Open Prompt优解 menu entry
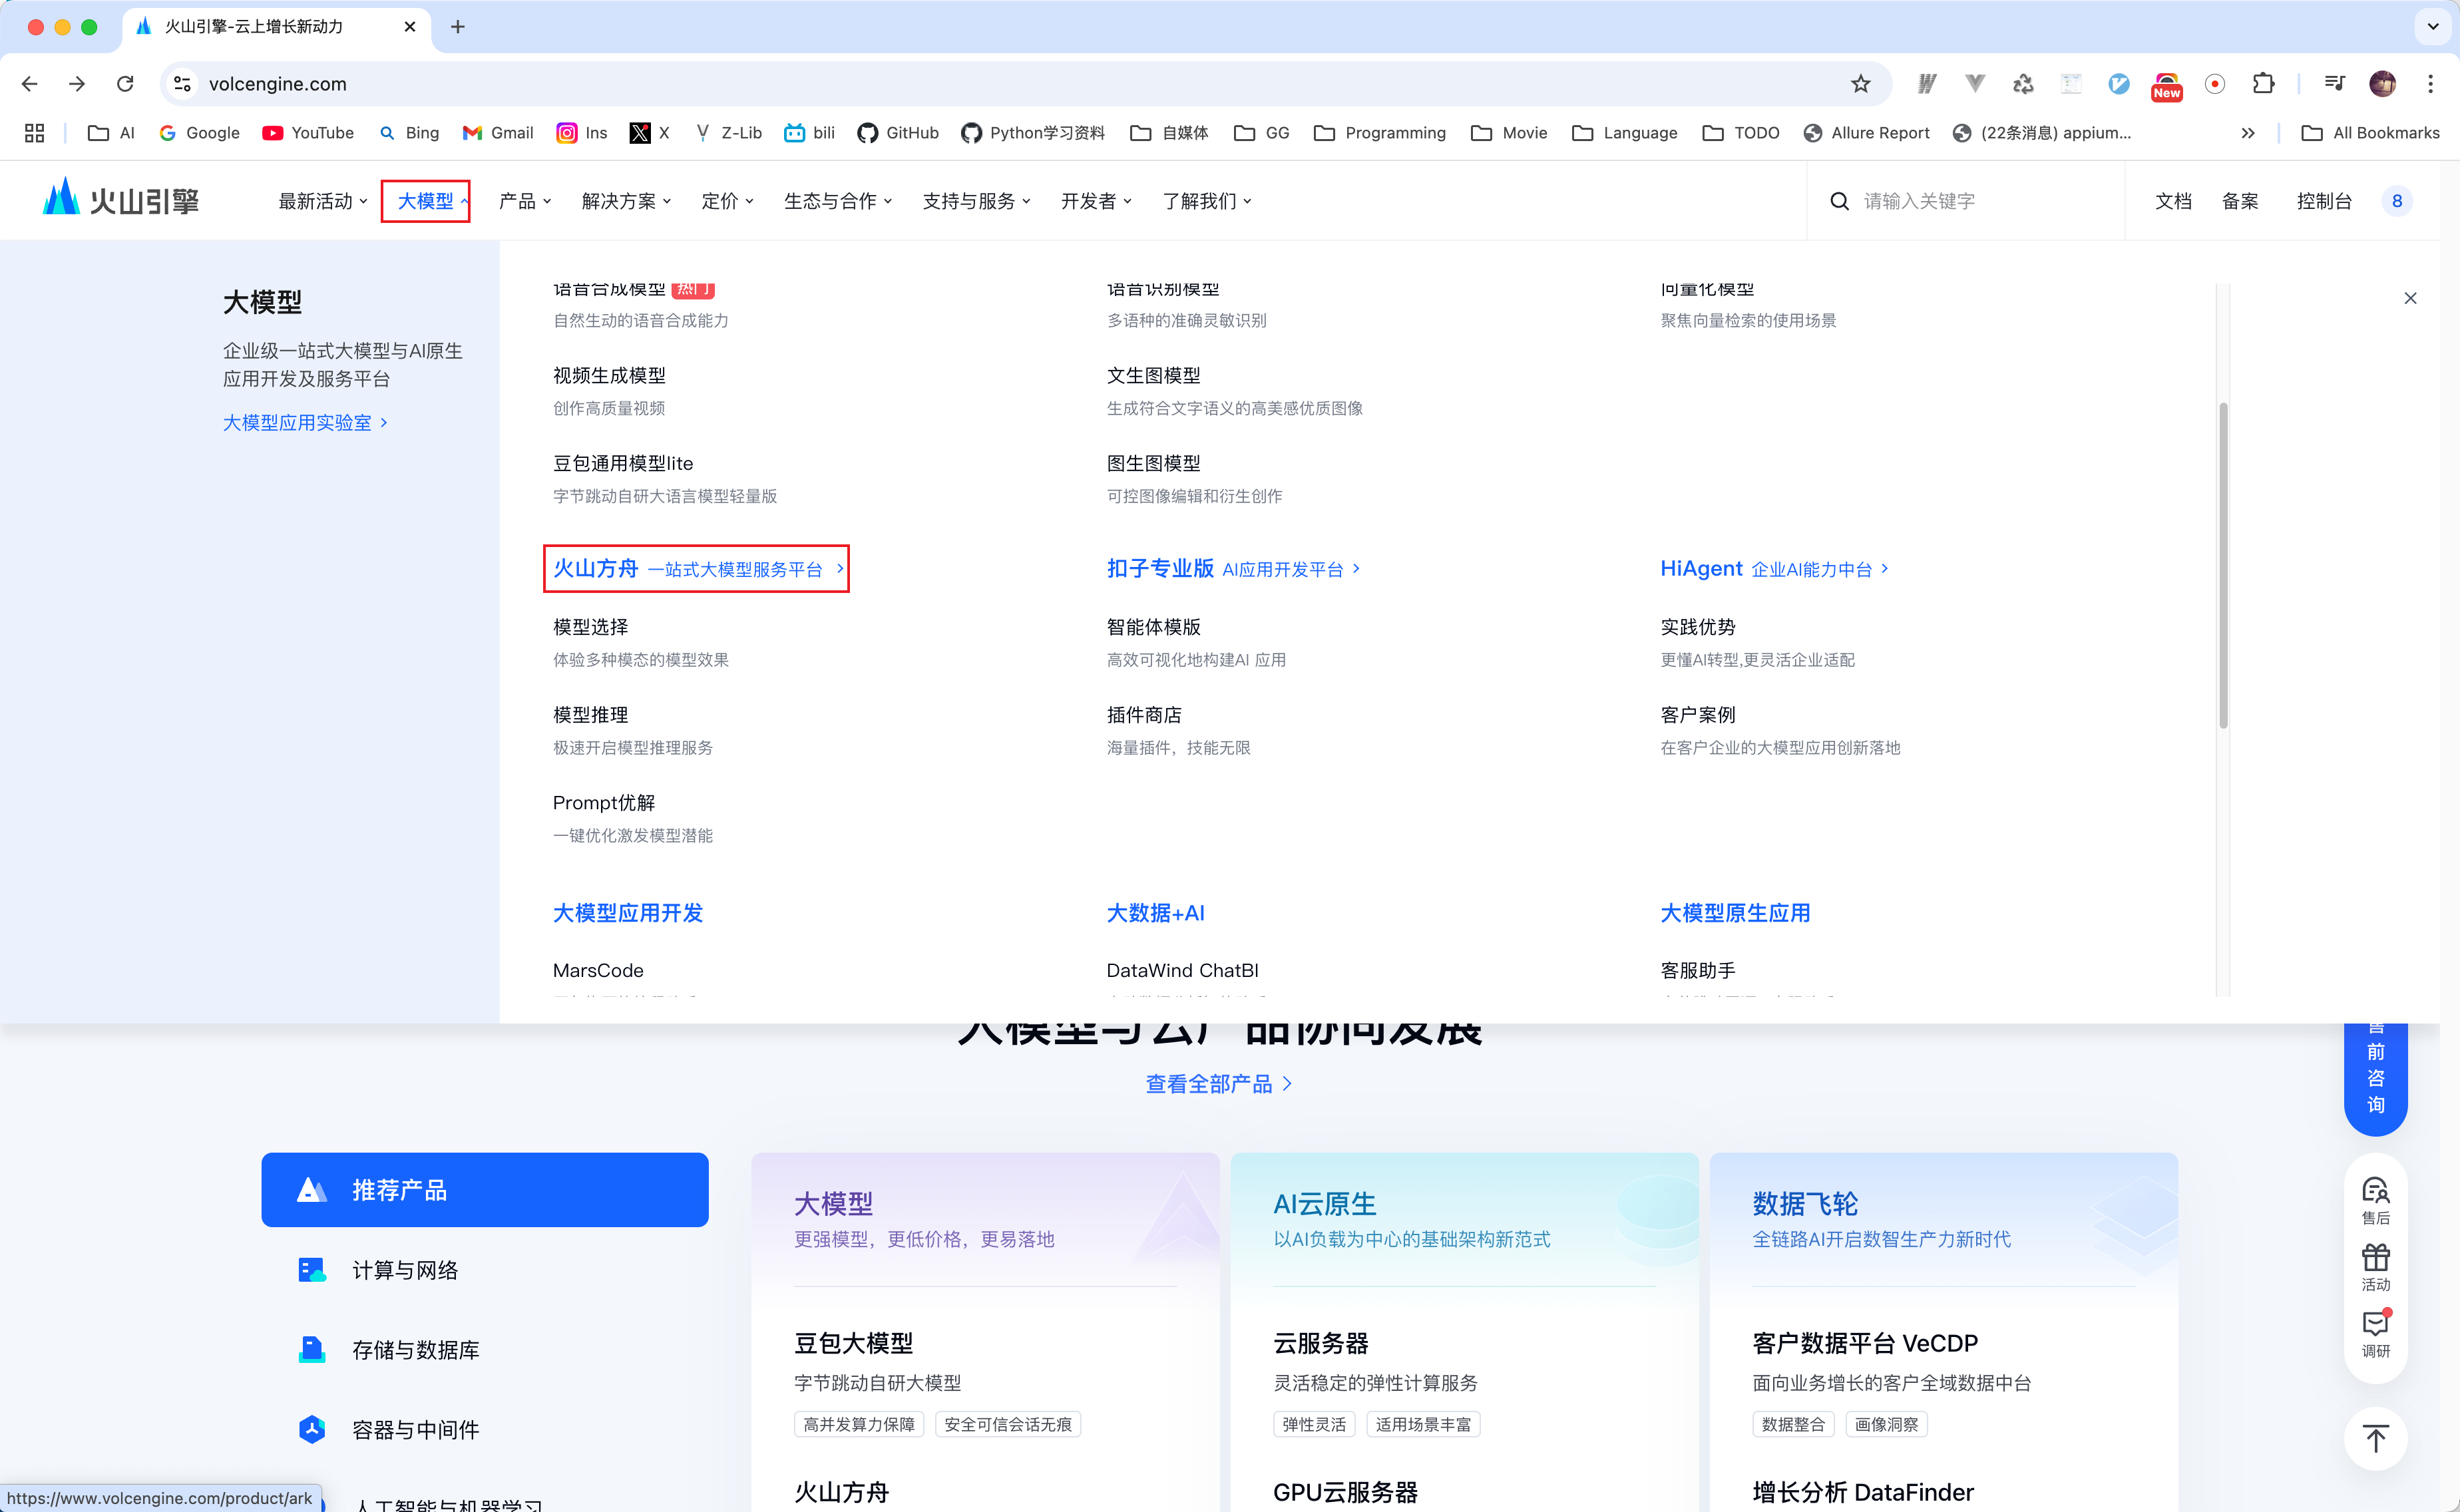Screen dimensions: 2460x1512 (604, 803)
